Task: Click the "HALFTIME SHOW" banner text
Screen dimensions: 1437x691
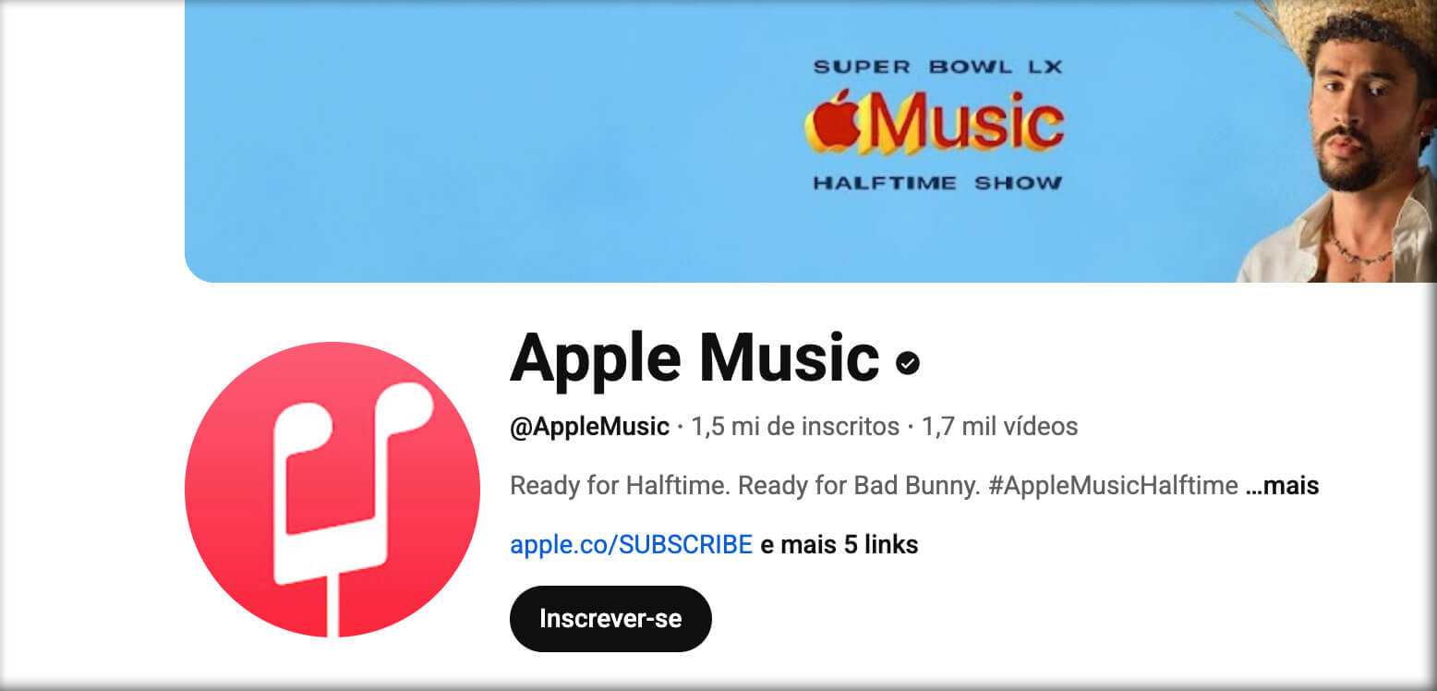Action: 937,183
